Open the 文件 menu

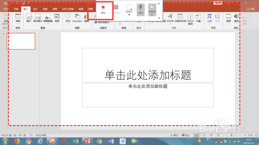5,9
